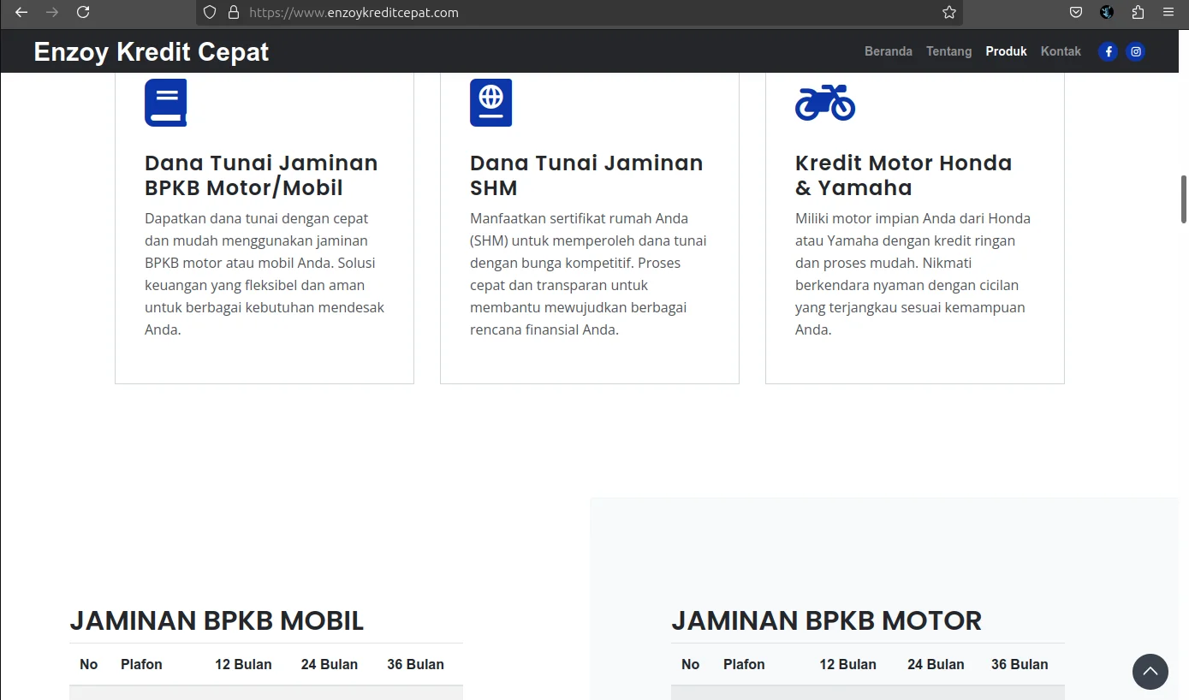The width and height of the screenshot is (1189, 700).
Task: Open the Tentang navigation item
Action: click(x=948, y=51)
